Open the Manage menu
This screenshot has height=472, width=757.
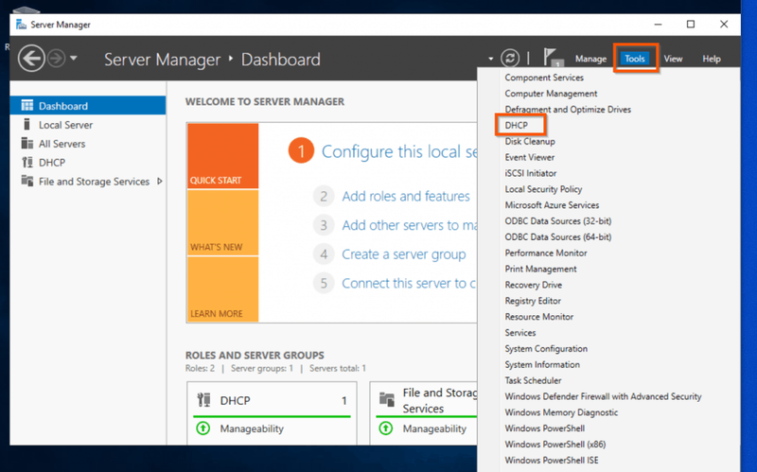(x=590, y=59)
